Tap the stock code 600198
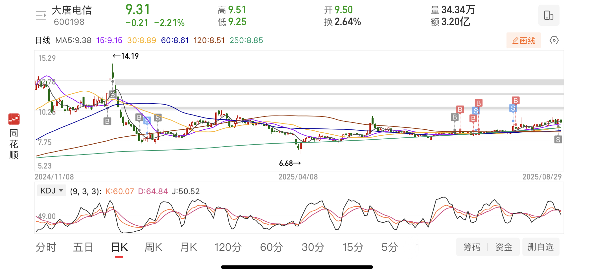 (x=69, y=22)
